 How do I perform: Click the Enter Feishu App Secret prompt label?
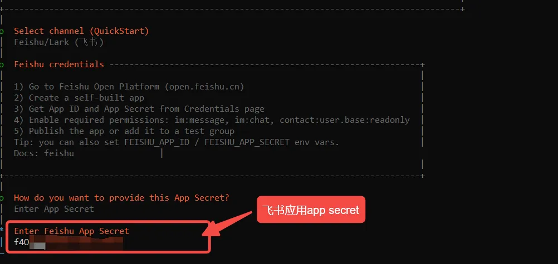tap(71, 231)
